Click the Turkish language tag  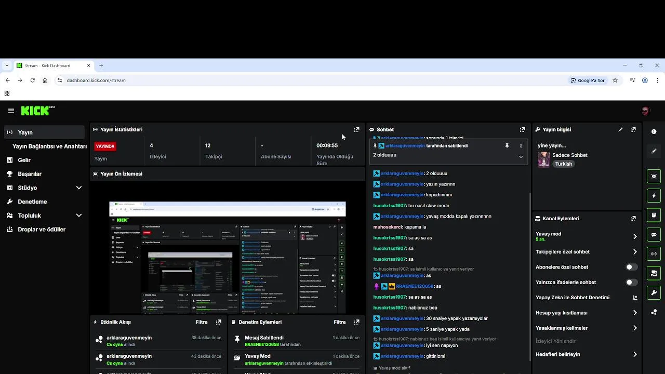click(563, 164)
